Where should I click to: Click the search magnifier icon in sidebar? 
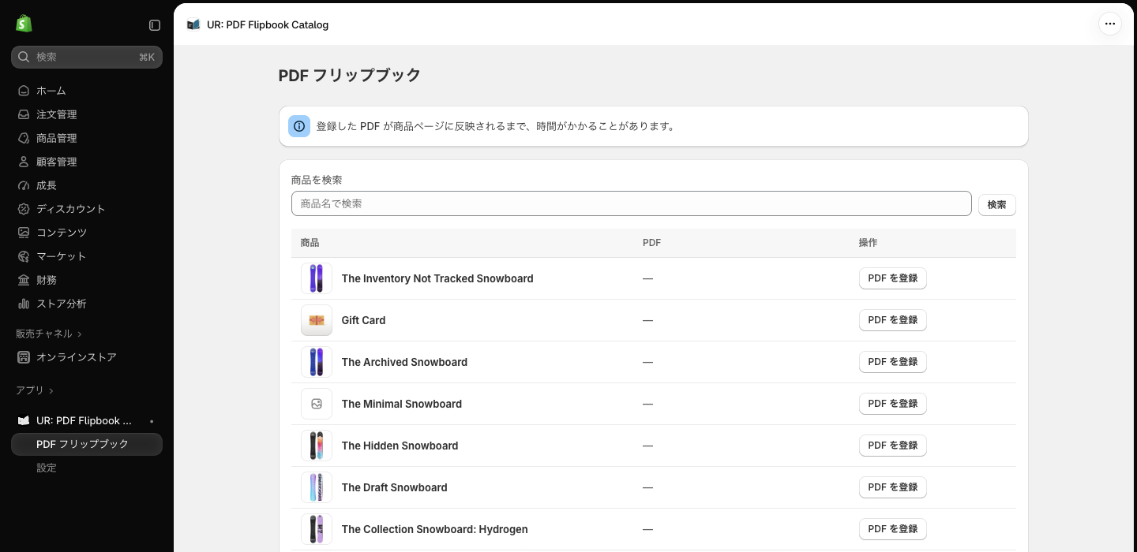coord(24,57)
